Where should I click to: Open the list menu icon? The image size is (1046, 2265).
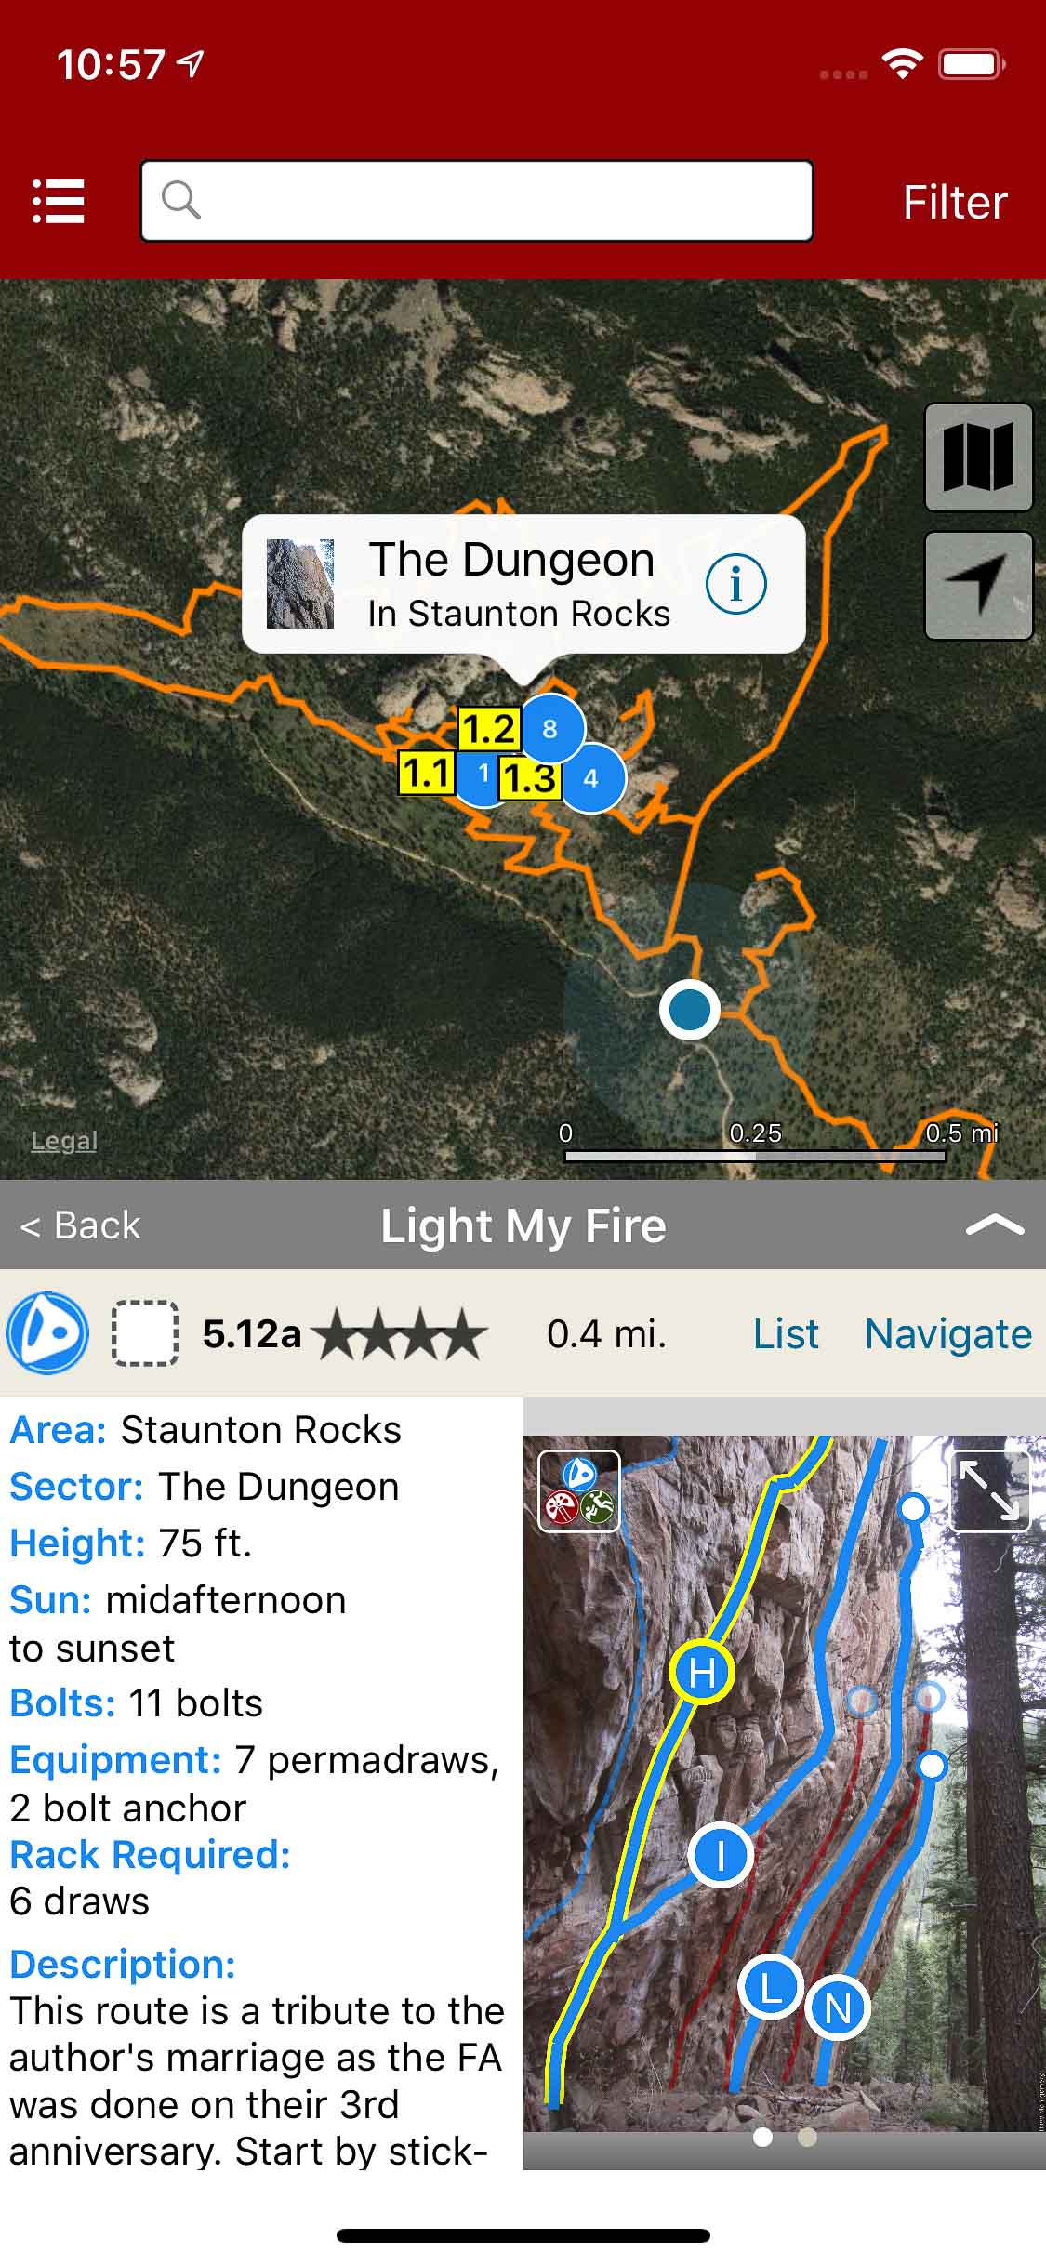[x=59, y=201]
